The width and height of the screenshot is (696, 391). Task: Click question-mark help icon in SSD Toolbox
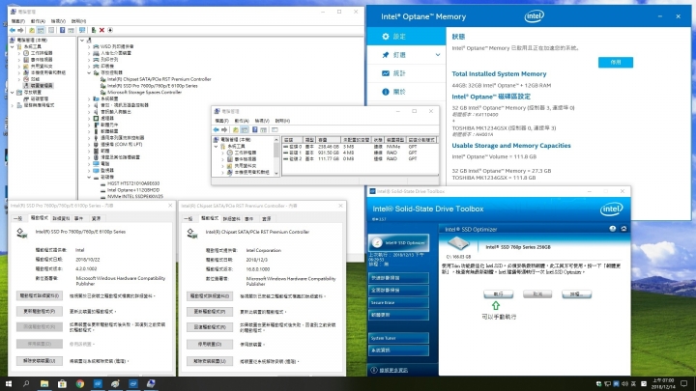[613, 229]
